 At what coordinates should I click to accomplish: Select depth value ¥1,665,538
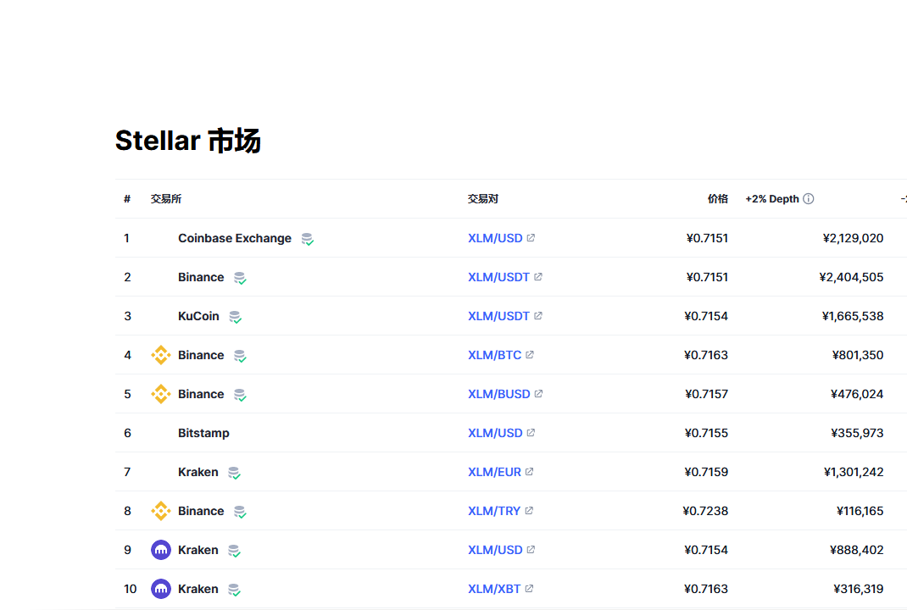coord(853,316)
